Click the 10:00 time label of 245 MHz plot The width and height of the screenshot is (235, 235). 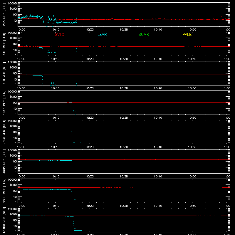point(21,30)
